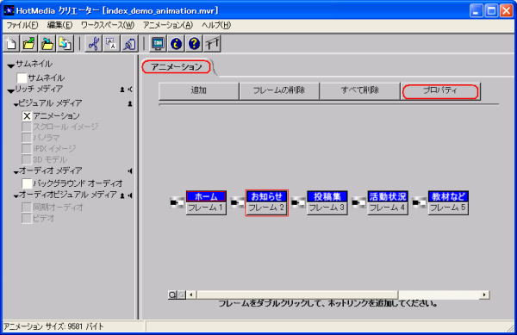
Task: Toggle the 3D モデル checkbox
Action: coord(27,159)
